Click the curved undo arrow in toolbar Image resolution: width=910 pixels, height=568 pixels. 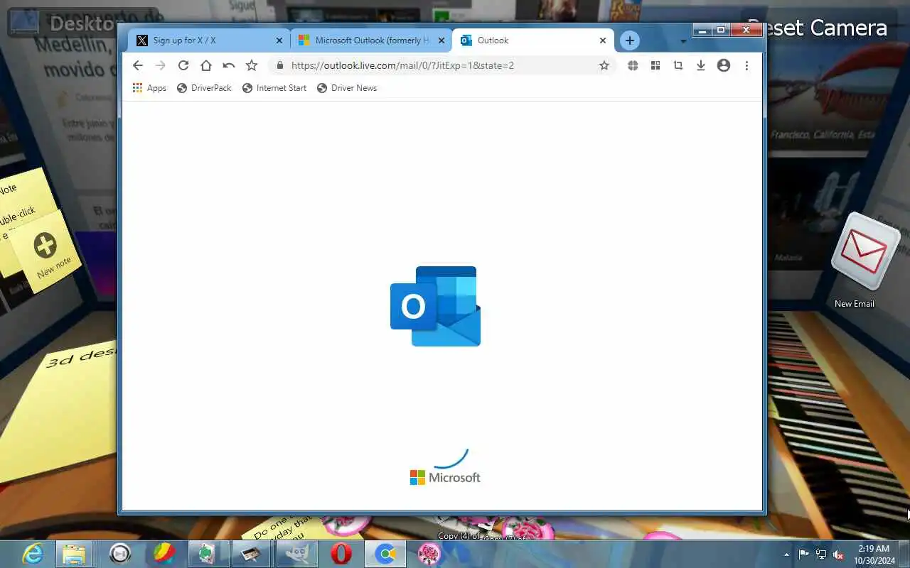click(229, 65)
